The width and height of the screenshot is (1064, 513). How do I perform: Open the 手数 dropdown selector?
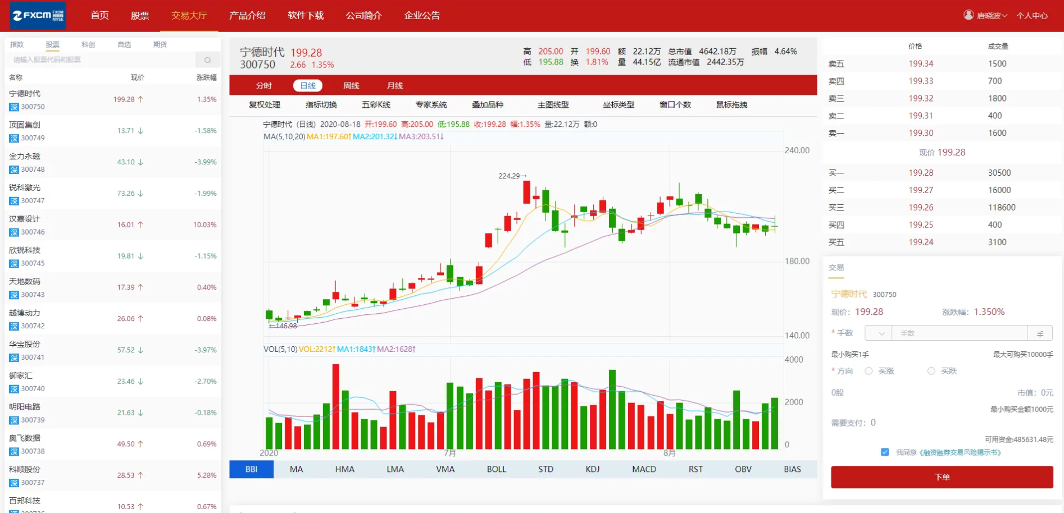878,333
